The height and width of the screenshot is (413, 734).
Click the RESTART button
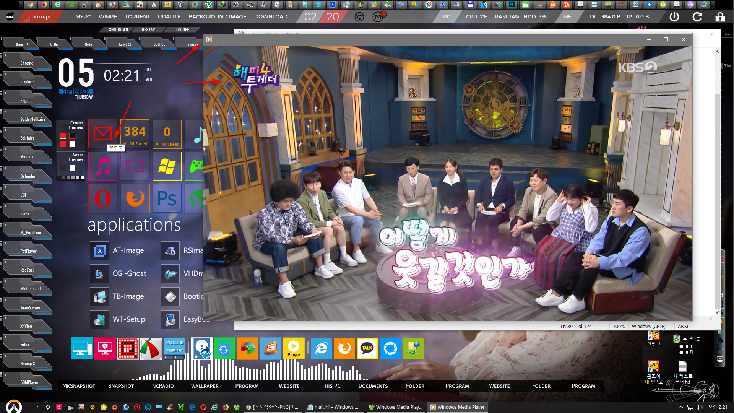pos(149,30)
